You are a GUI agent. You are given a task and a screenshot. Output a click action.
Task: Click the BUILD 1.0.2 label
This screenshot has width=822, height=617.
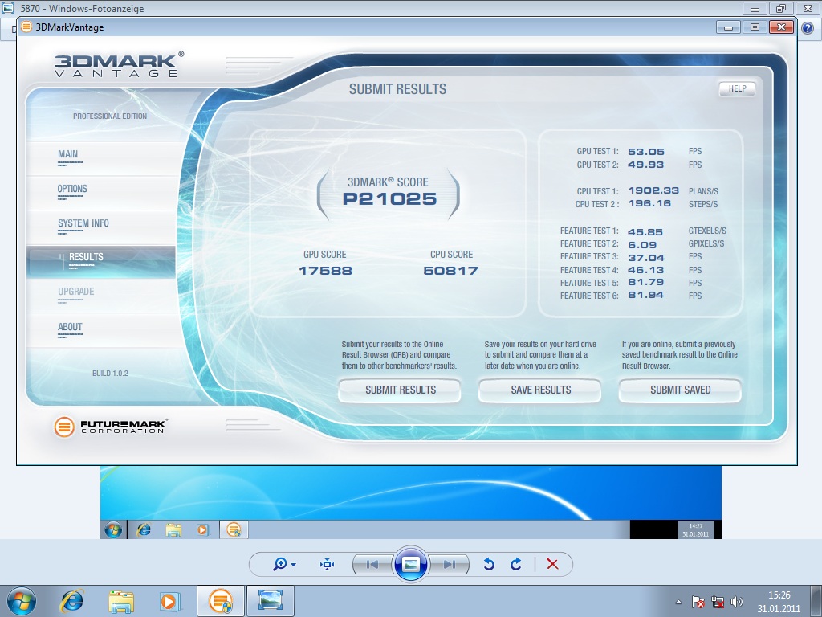pos(110,374)
